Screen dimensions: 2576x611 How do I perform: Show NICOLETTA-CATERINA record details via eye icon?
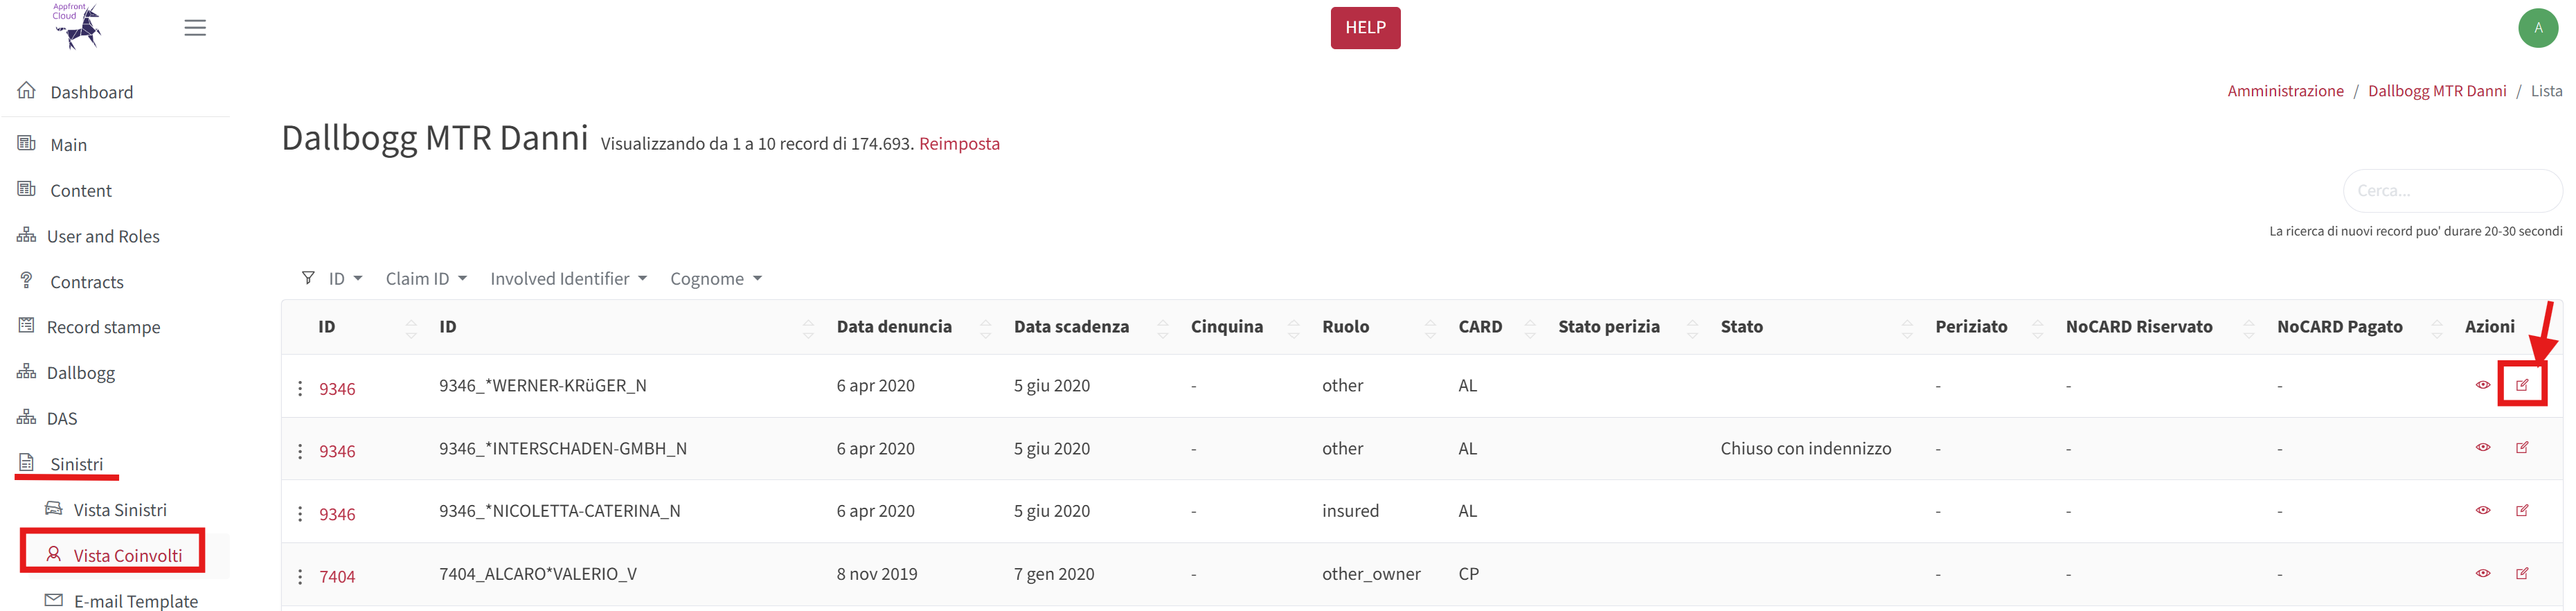pyautogui.click(x=2482, y=510)
